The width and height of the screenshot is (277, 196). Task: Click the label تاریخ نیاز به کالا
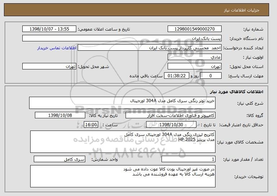103,115
